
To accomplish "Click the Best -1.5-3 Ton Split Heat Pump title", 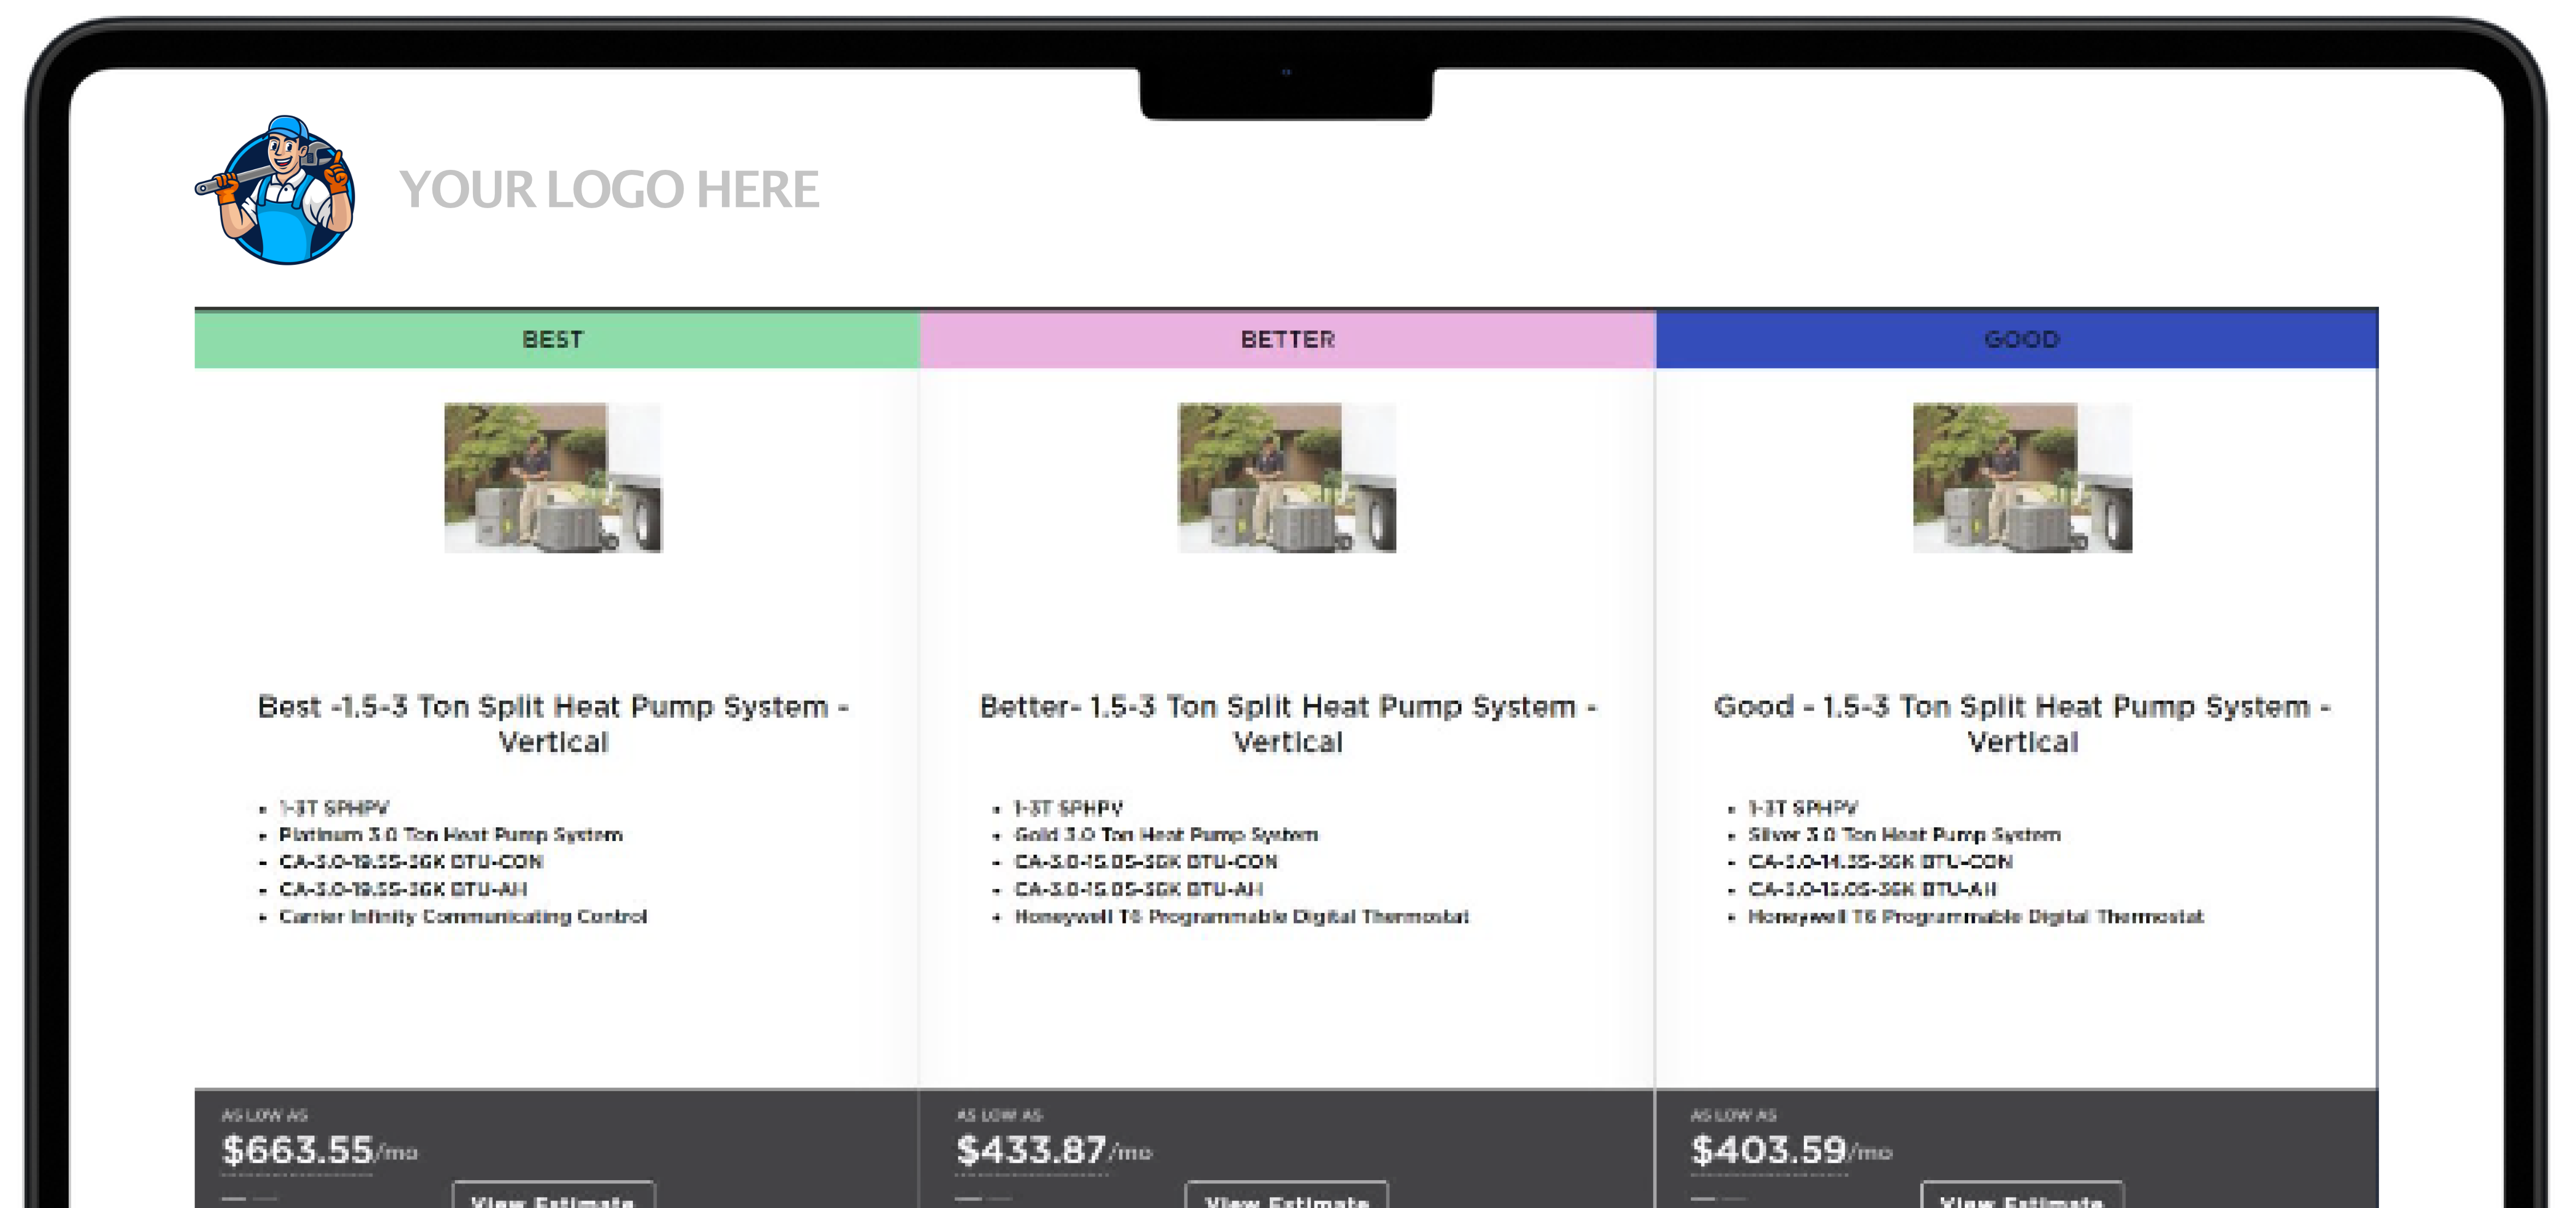I will pos(553,724).
